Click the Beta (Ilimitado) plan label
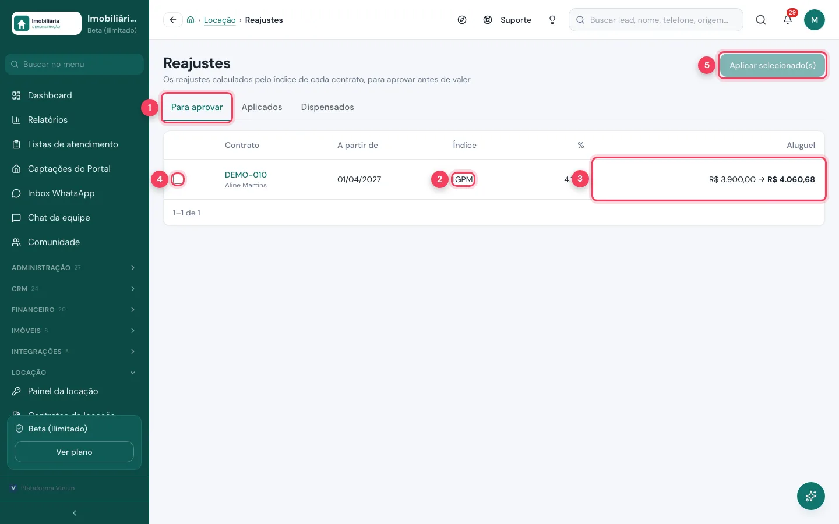Viewport: 839px width, 524px height. pos(58,429)
